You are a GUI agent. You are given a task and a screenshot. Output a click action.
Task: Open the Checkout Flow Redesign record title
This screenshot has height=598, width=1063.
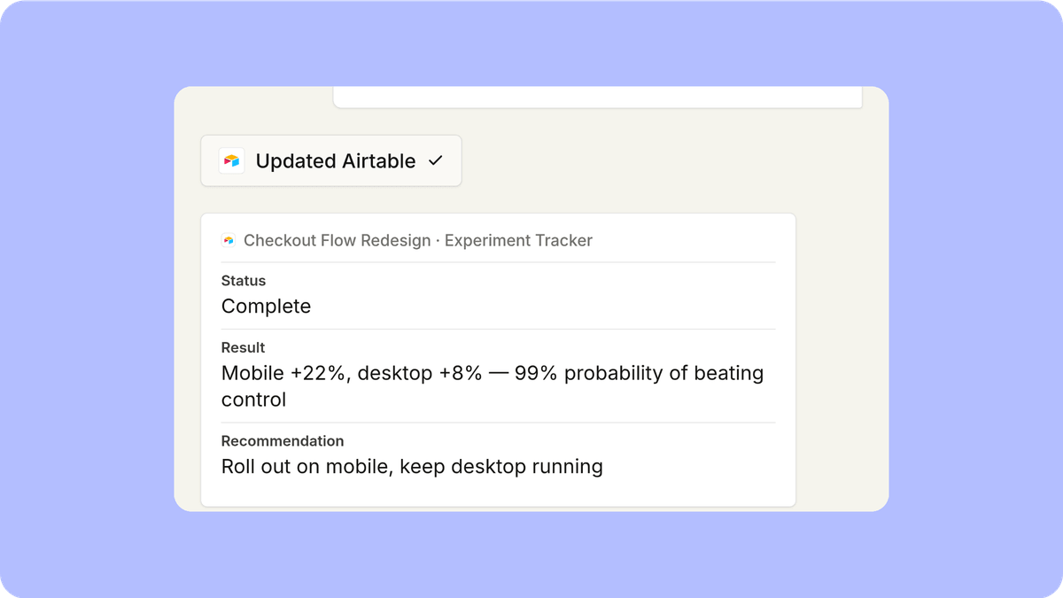(338, 240)
